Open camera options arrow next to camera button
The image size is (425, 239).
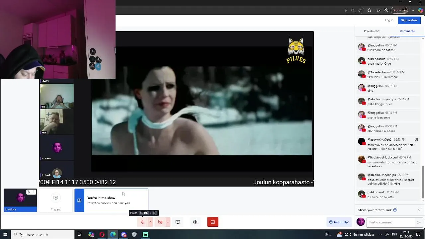tap(168, 222)
